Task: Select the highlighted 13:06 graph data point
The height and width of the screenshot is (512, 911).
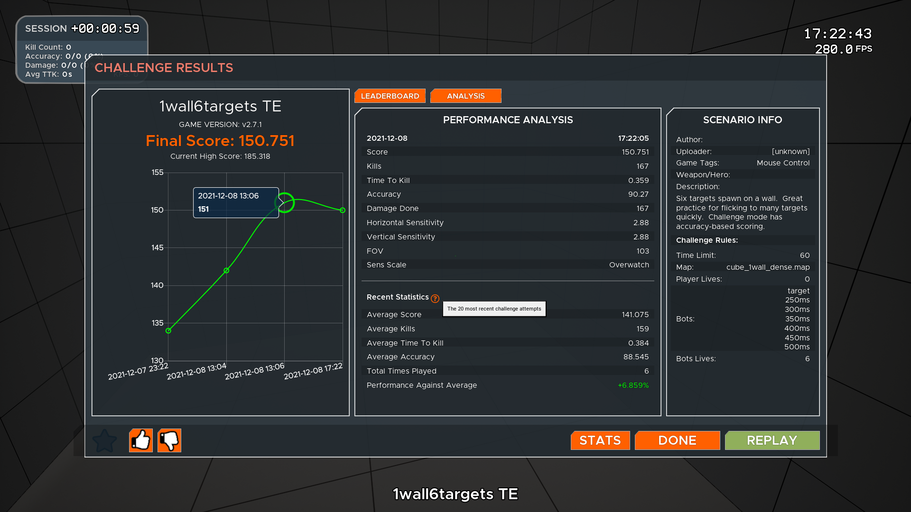Action: pyautogui.click(x=285, y=203)
